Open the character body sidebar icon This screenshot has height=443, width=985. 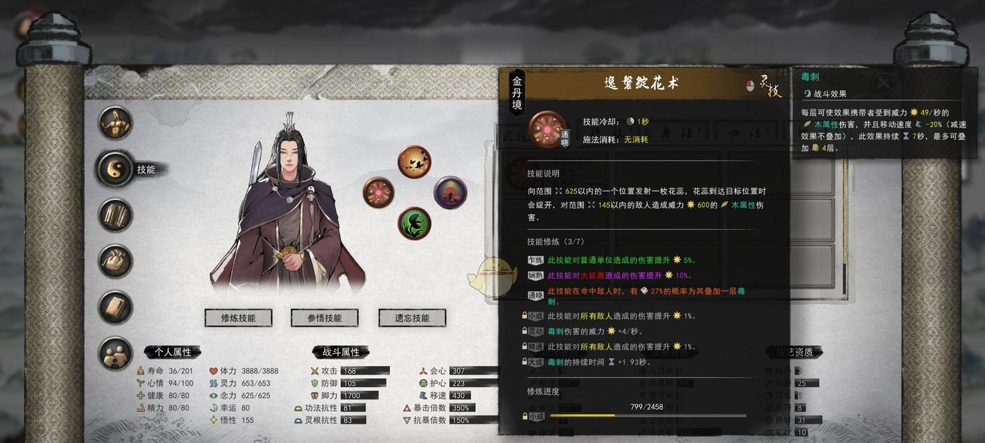point(115,123)
